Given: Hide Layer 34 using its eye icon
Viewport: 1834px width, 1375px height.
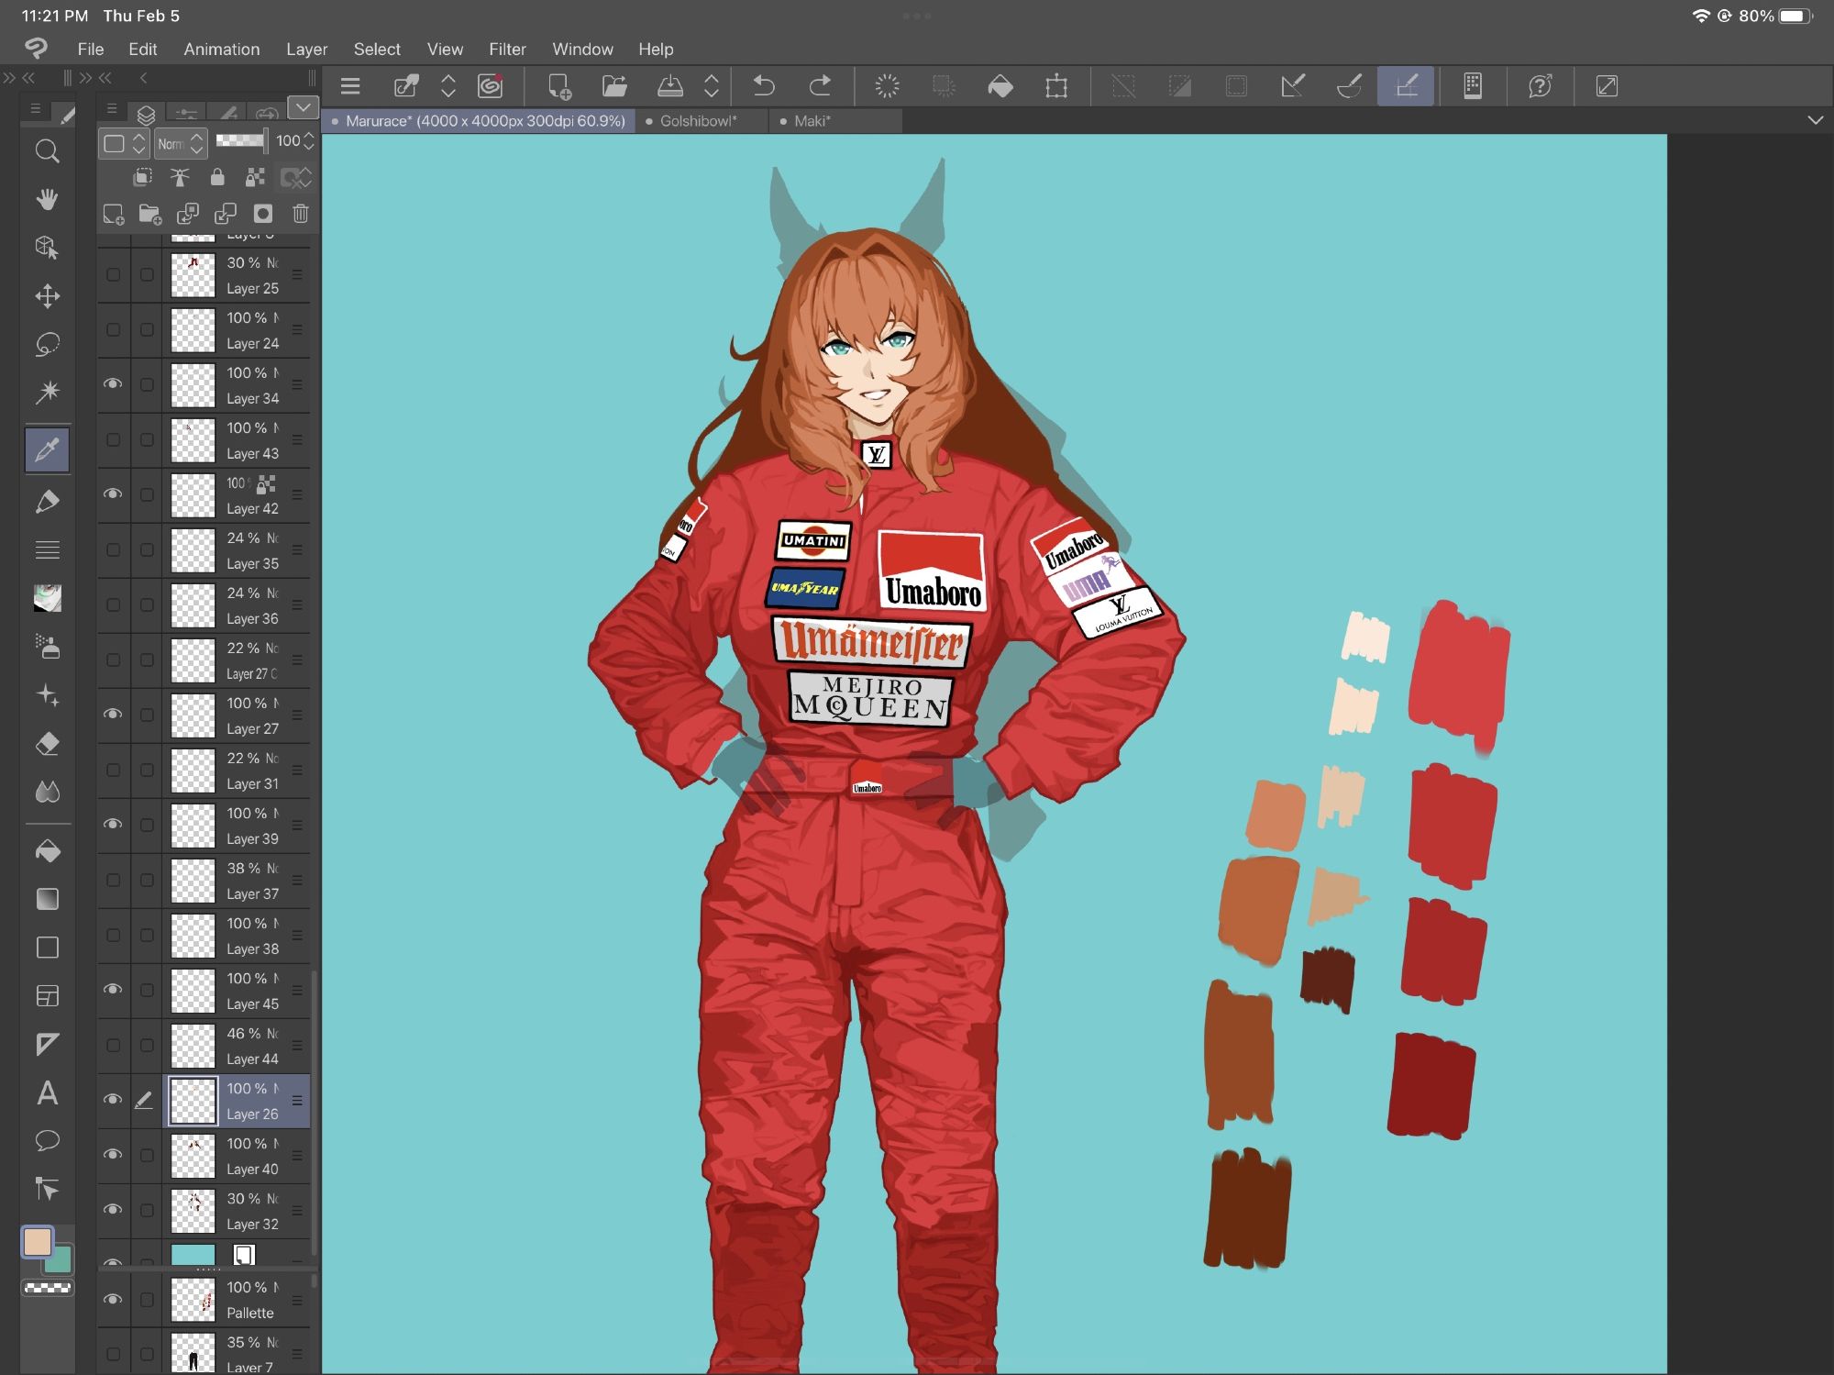Looking at the screenshot, I should click(113, 384).
